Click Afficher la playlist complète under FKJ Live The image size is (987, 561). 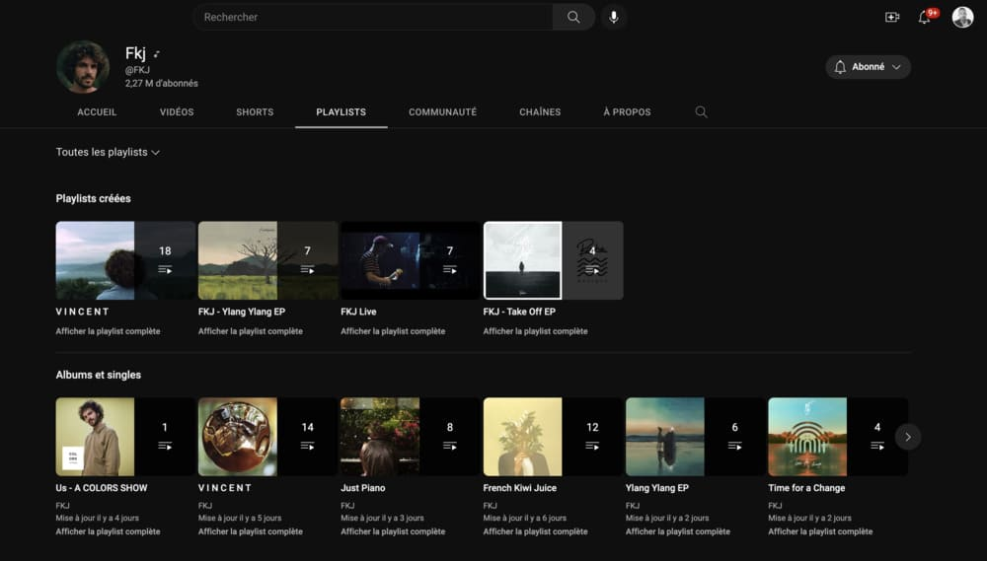(393, 331)
